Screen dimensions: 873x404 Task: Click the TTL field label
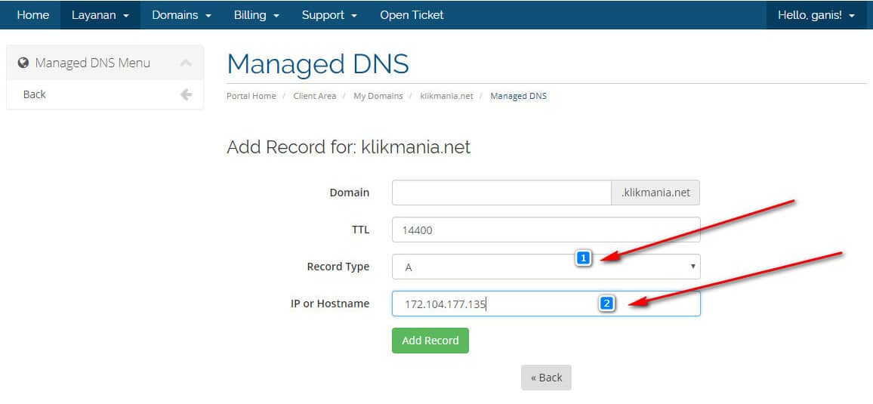pos(360,230)
